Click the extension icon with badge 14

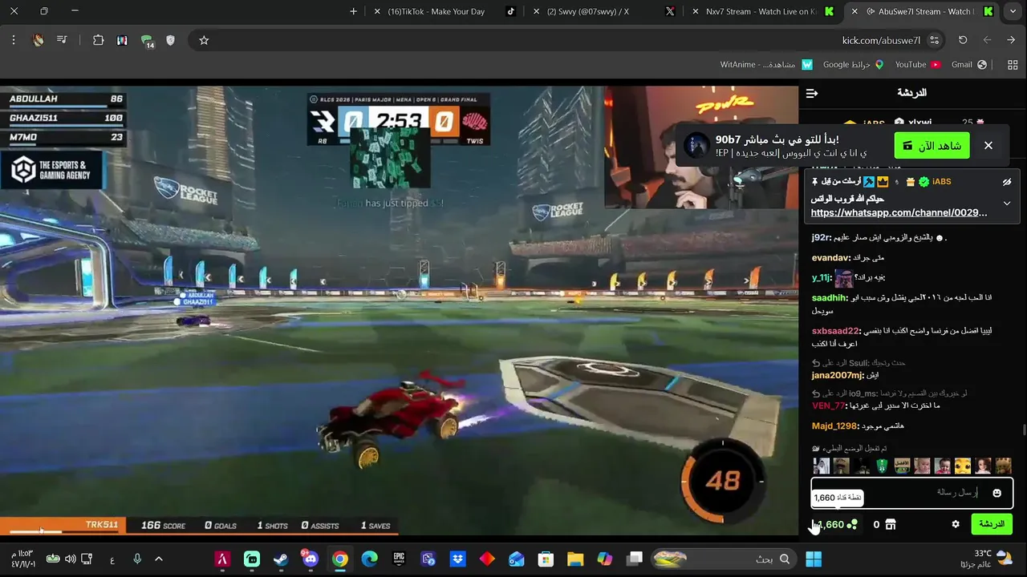(x=147, y=41)
